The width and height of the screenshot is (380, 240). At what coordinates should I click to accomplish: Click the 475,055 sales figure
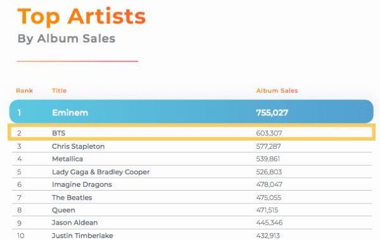(269, 198)
